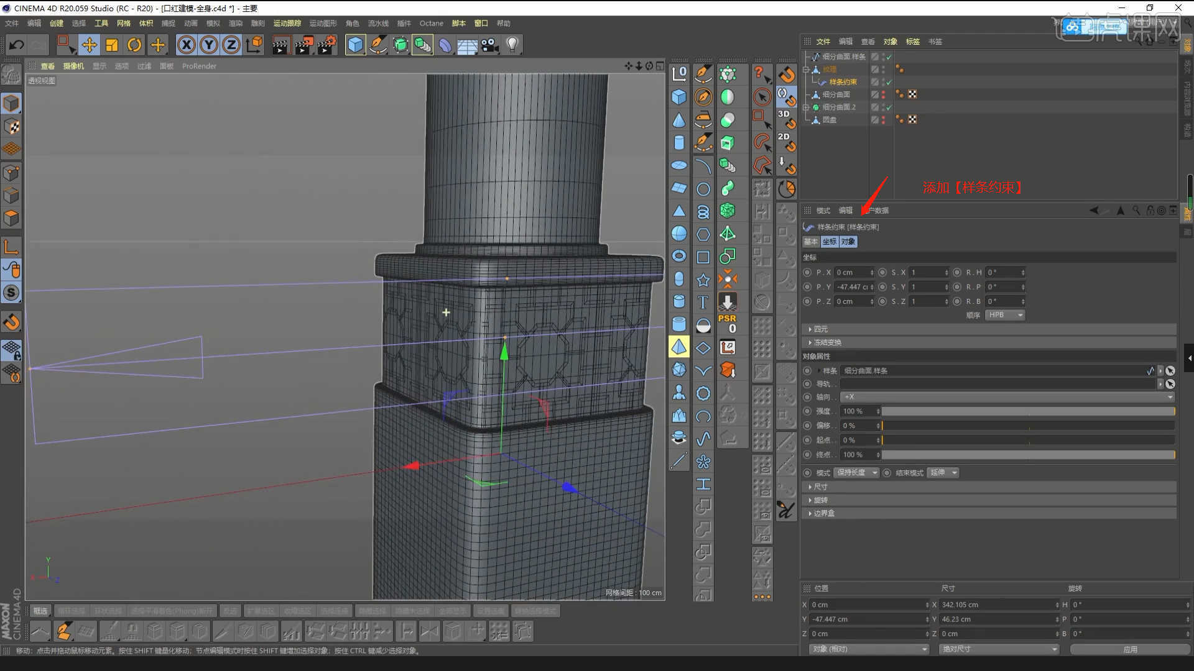This screenshot has width=1194, height=671.
Task: Click the Camera object icon
Action: [490, 45]
